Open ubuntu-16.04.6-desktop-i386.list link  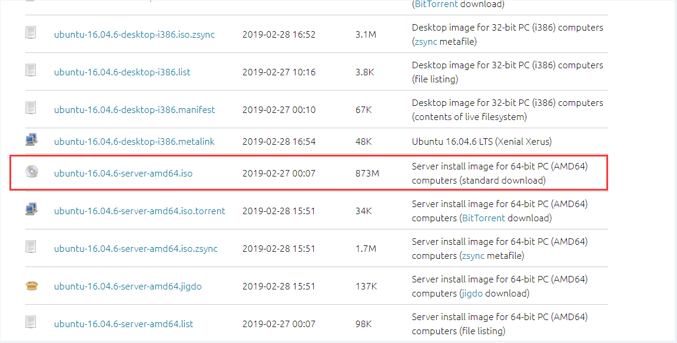pyautogui.click(x=122, y=72)
